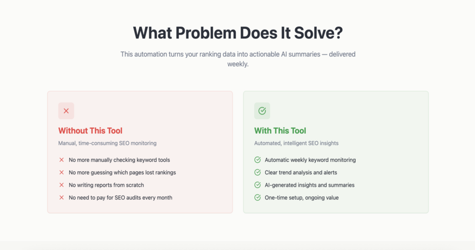
Task: Click 'Manual, time-consuming SEO monitoring' subtitle
Action: pyautogui.click(x=107, y=143)
